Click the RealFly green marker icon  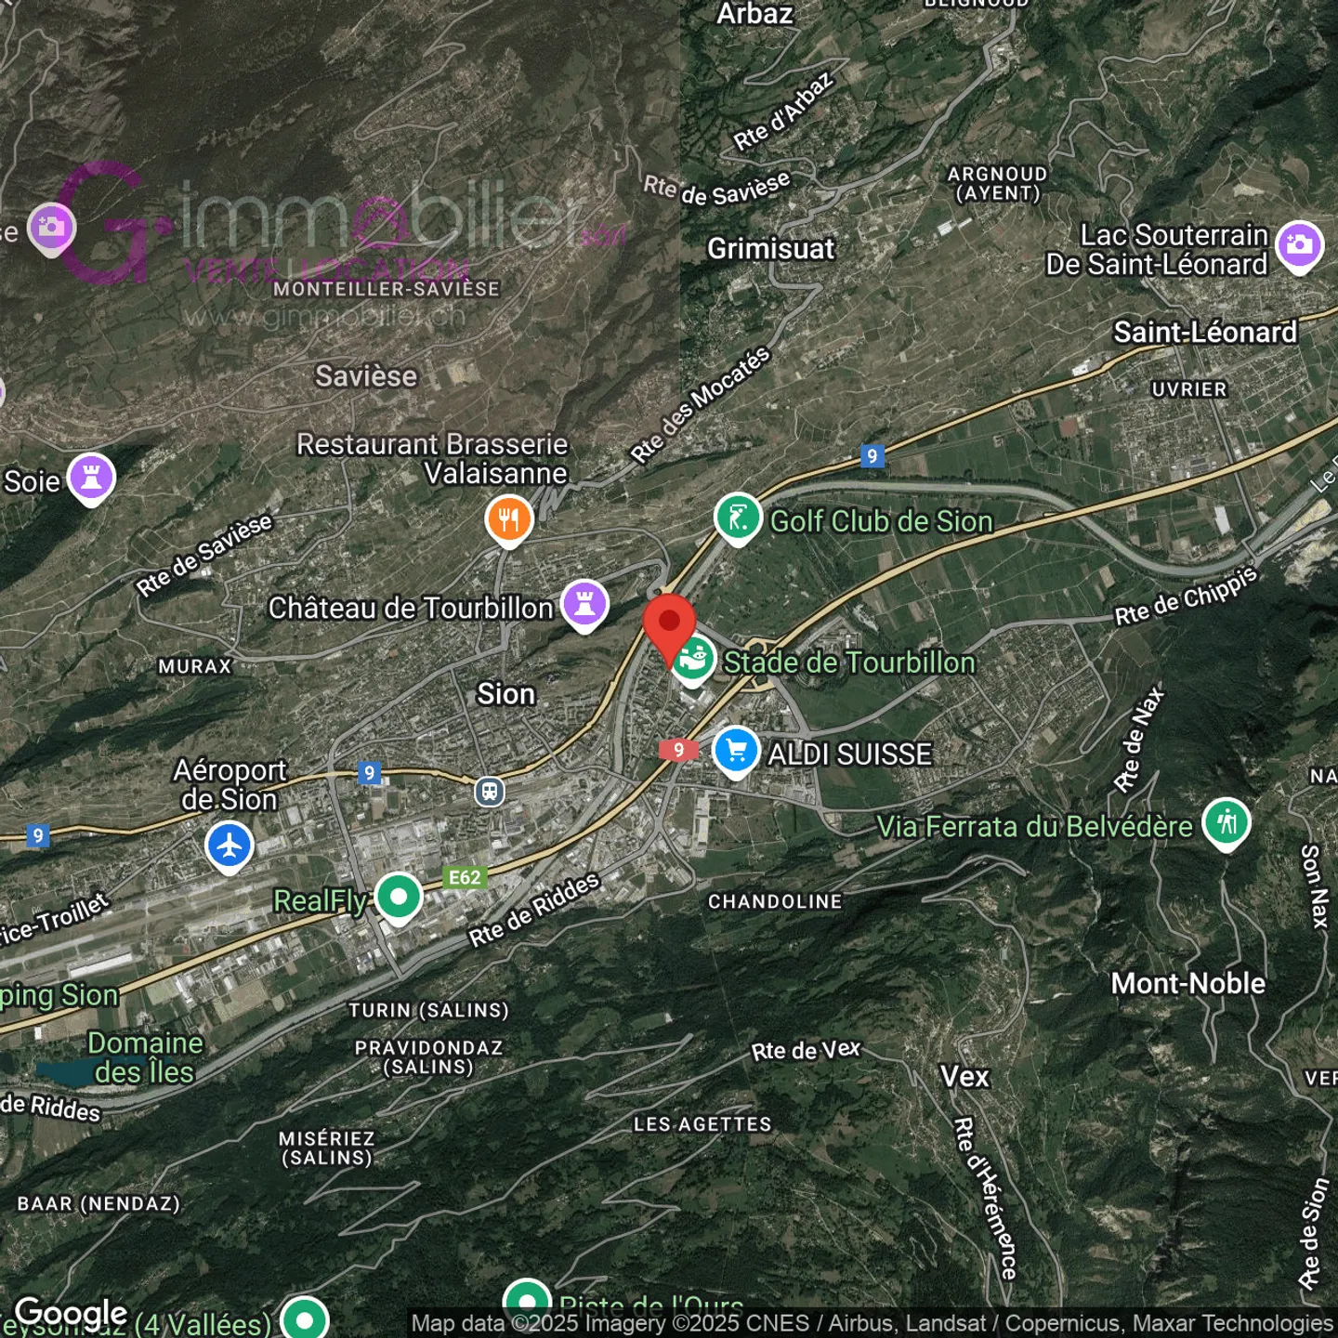point(399,898)
